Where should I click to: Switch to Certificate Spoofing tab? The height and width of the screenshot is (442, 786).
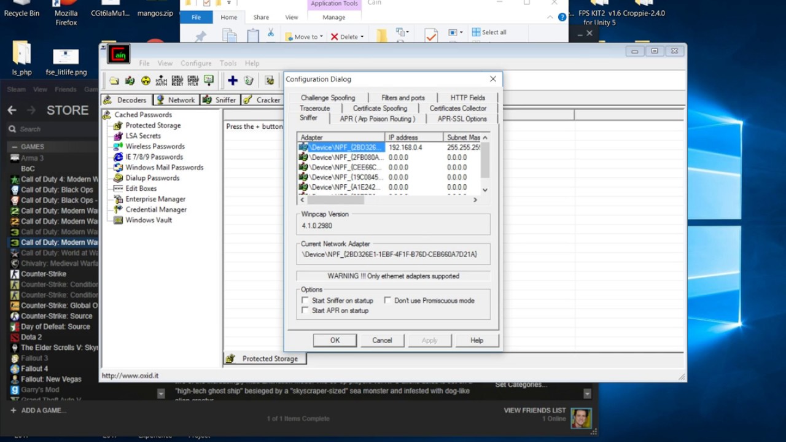[x=380, y=108]
